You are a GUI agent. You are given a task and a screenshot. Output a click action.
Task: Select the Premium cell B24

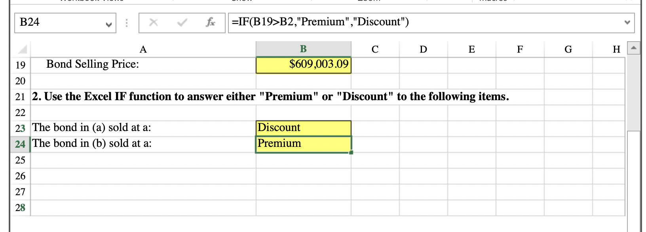pos(303,144)
